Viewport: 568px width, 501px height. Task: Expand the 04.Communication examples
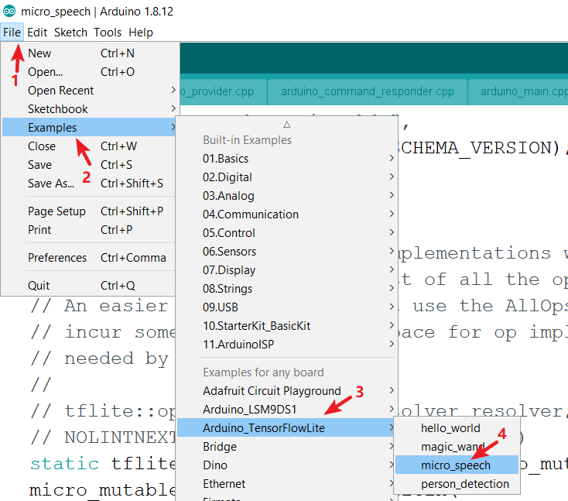[x=287, y=214]
